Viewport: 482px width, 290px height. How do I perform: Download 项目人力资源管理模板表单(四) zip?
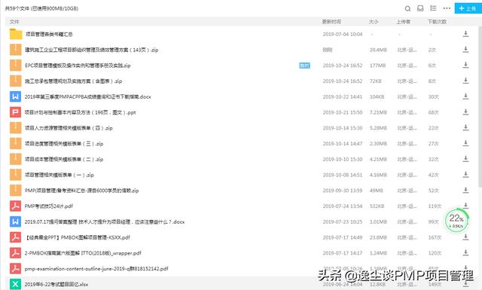[465, 127]
